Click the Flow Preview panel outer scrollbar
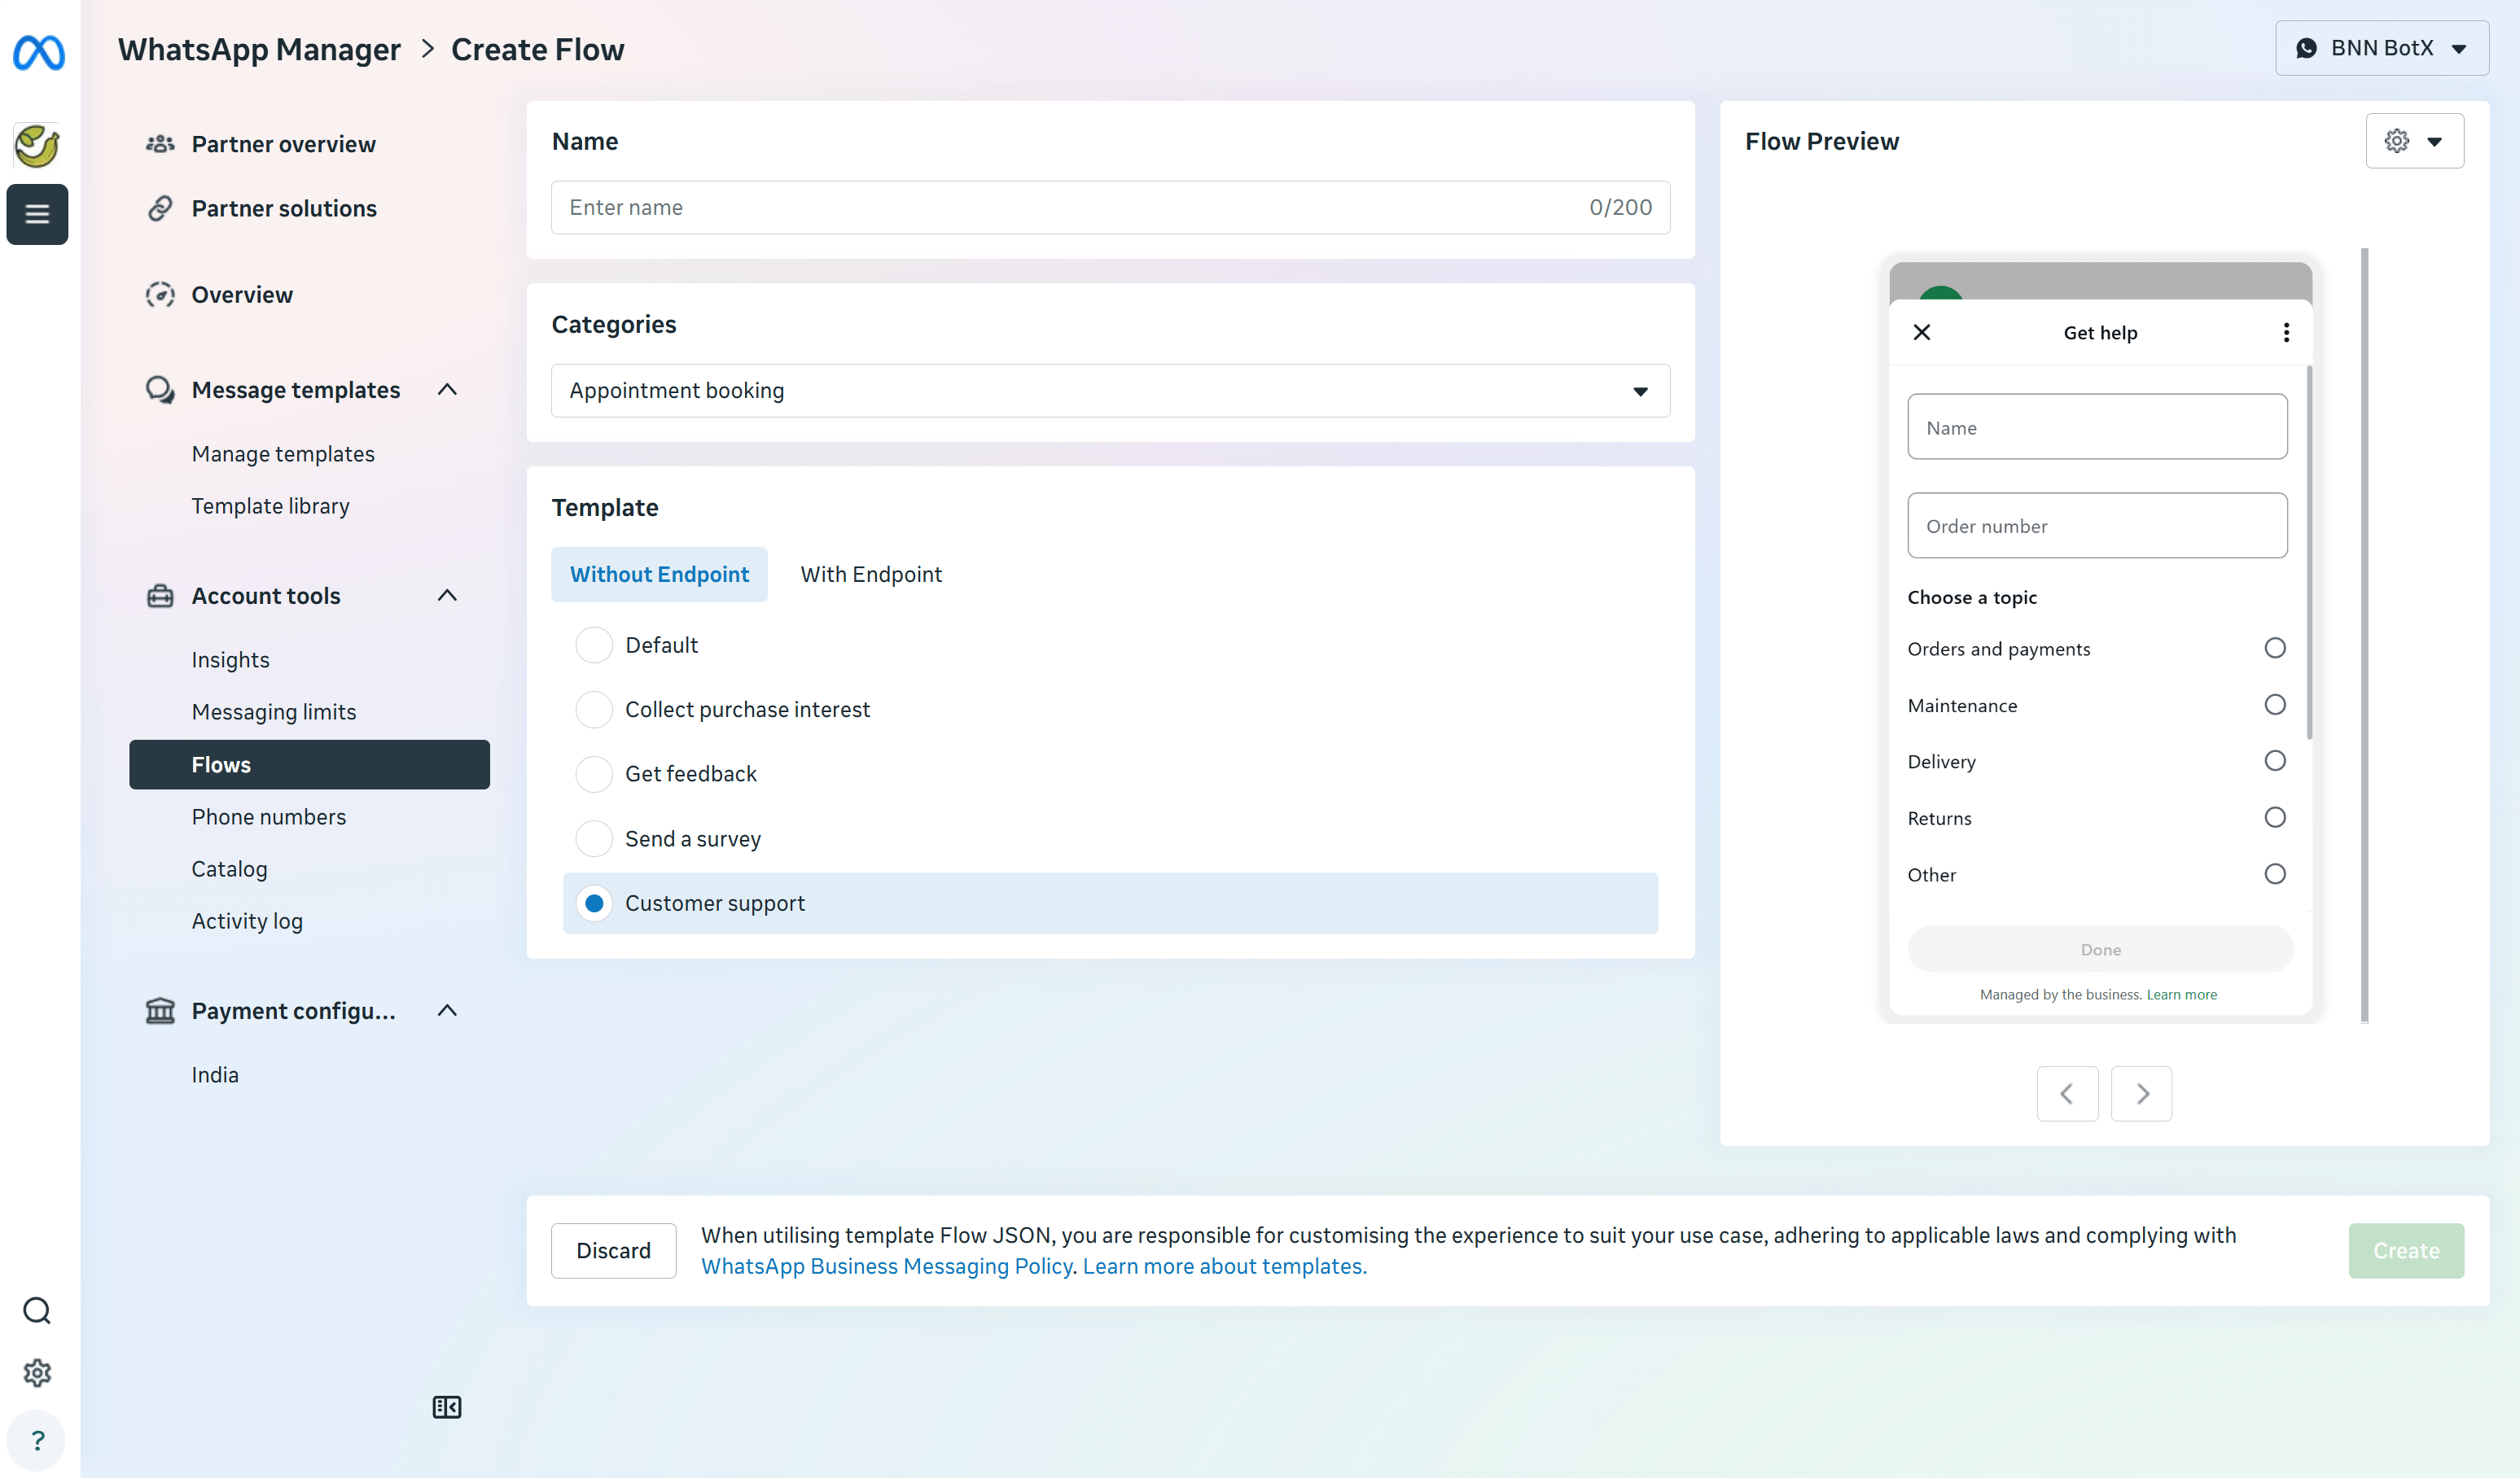Image resolution: width=2520 pixels, height=1478 pixels. (2364, 636)
